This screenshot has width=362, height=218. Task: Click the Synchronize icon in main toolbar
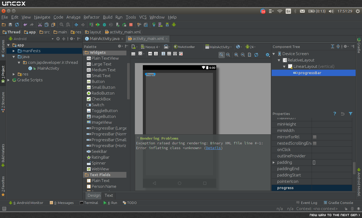click(17, 25)
